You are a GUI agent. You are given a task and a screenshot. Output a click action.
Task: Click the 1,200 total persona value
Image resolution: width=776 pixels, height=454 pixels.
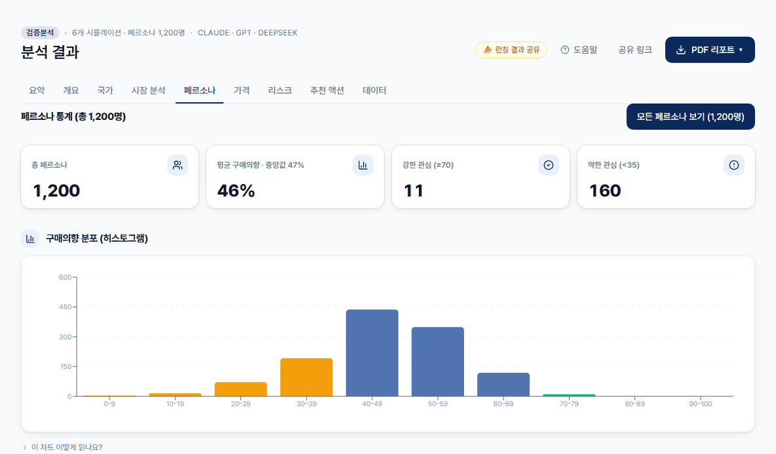click(x=56, y=191)
